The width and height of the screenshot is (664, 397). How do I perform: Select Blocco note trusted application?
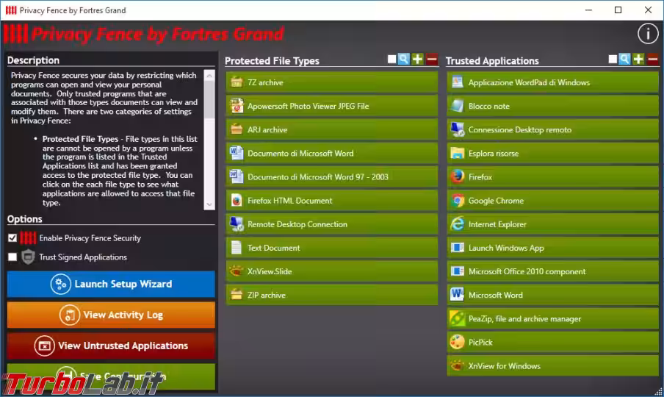coord(553,106)
